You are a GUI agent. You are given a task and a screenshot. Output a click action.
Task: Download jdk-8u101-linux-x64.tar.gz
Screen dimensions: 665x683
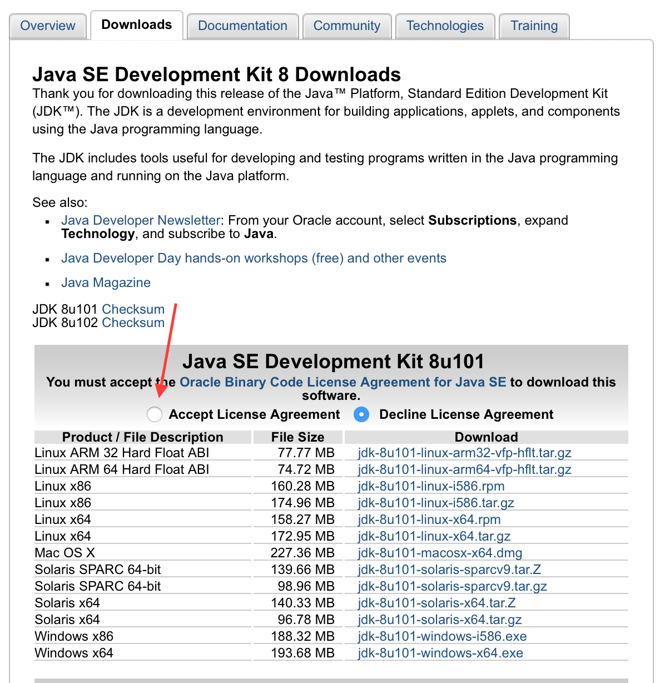point(434,536)
